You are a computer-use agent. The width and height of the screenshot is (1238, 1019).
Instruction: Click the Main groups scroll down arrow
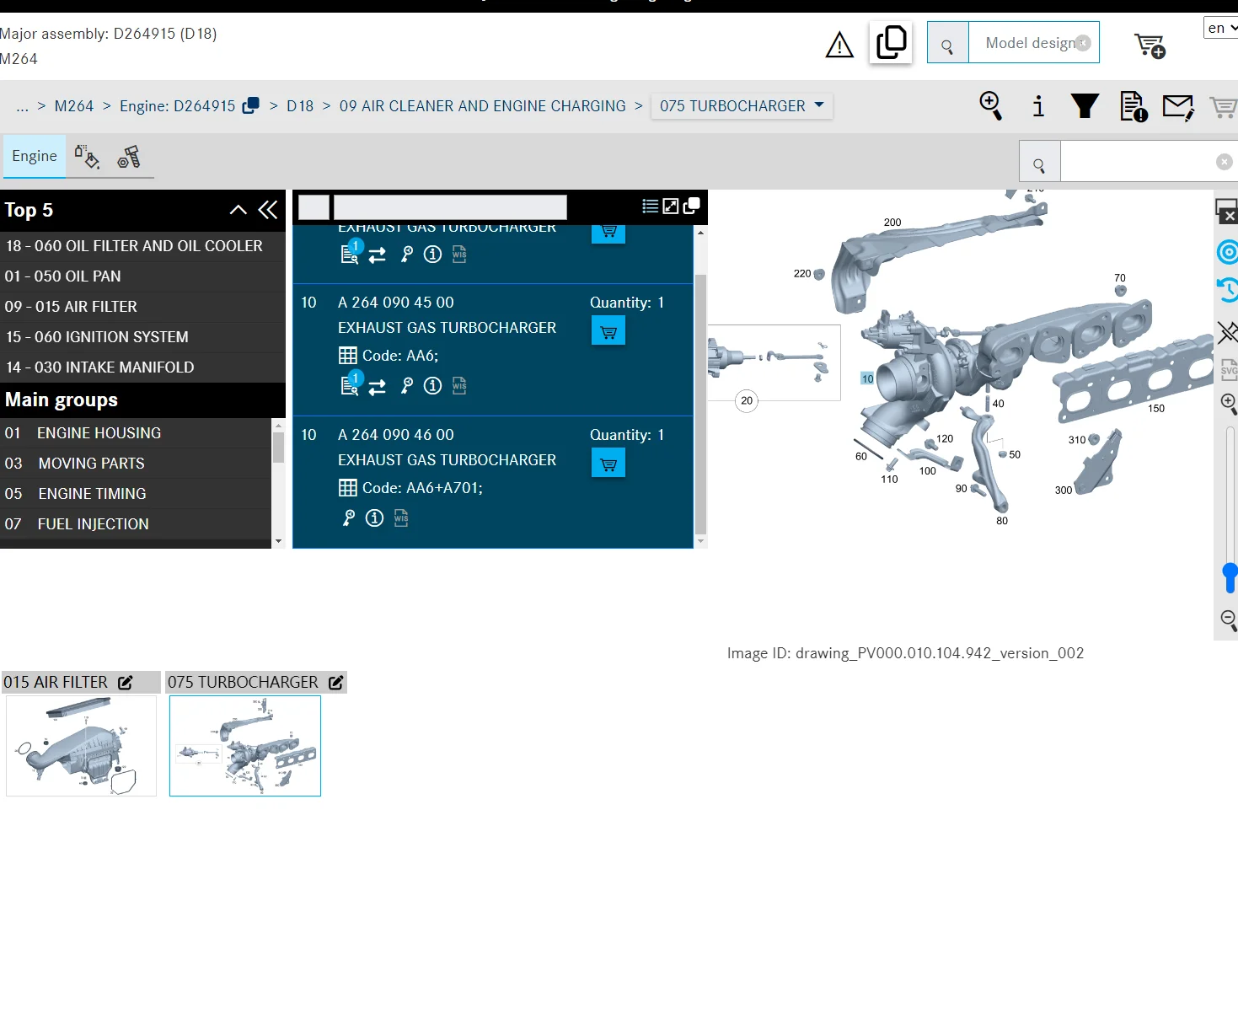click(278, 541)
